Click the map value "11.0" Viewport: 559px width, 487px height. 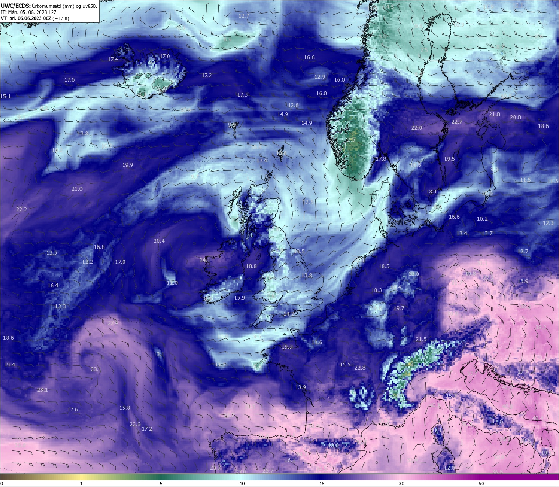click(x=172, y=283)
